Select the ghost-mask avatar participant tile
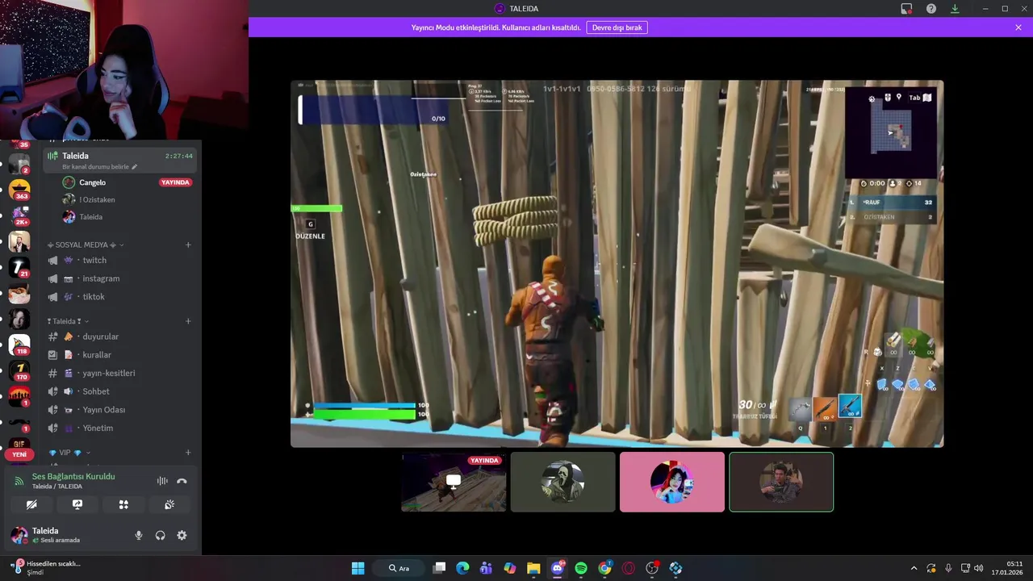The image size is (1033, 581). tap(563, 482)
